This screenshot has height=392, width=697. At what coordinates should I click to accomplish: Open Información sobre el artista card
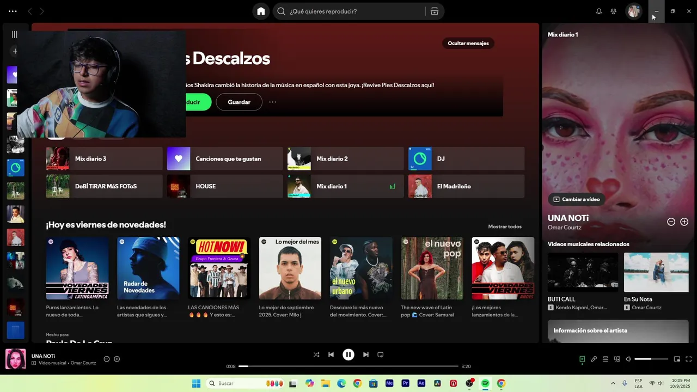click(x=618, y=331)
